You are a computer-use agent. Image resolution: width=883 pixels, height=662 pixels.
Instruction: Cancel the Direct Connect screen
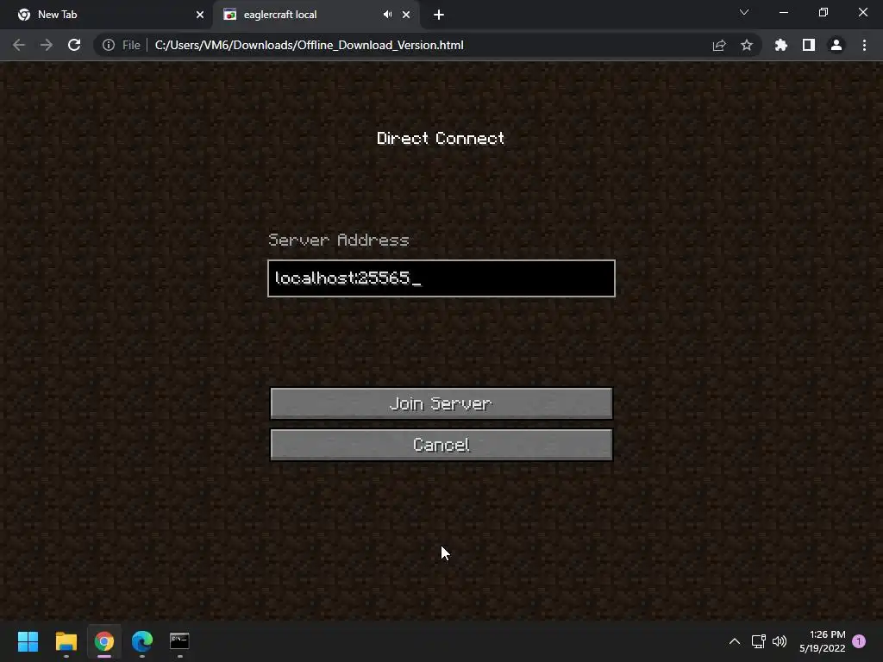click(x=441, y=445)
